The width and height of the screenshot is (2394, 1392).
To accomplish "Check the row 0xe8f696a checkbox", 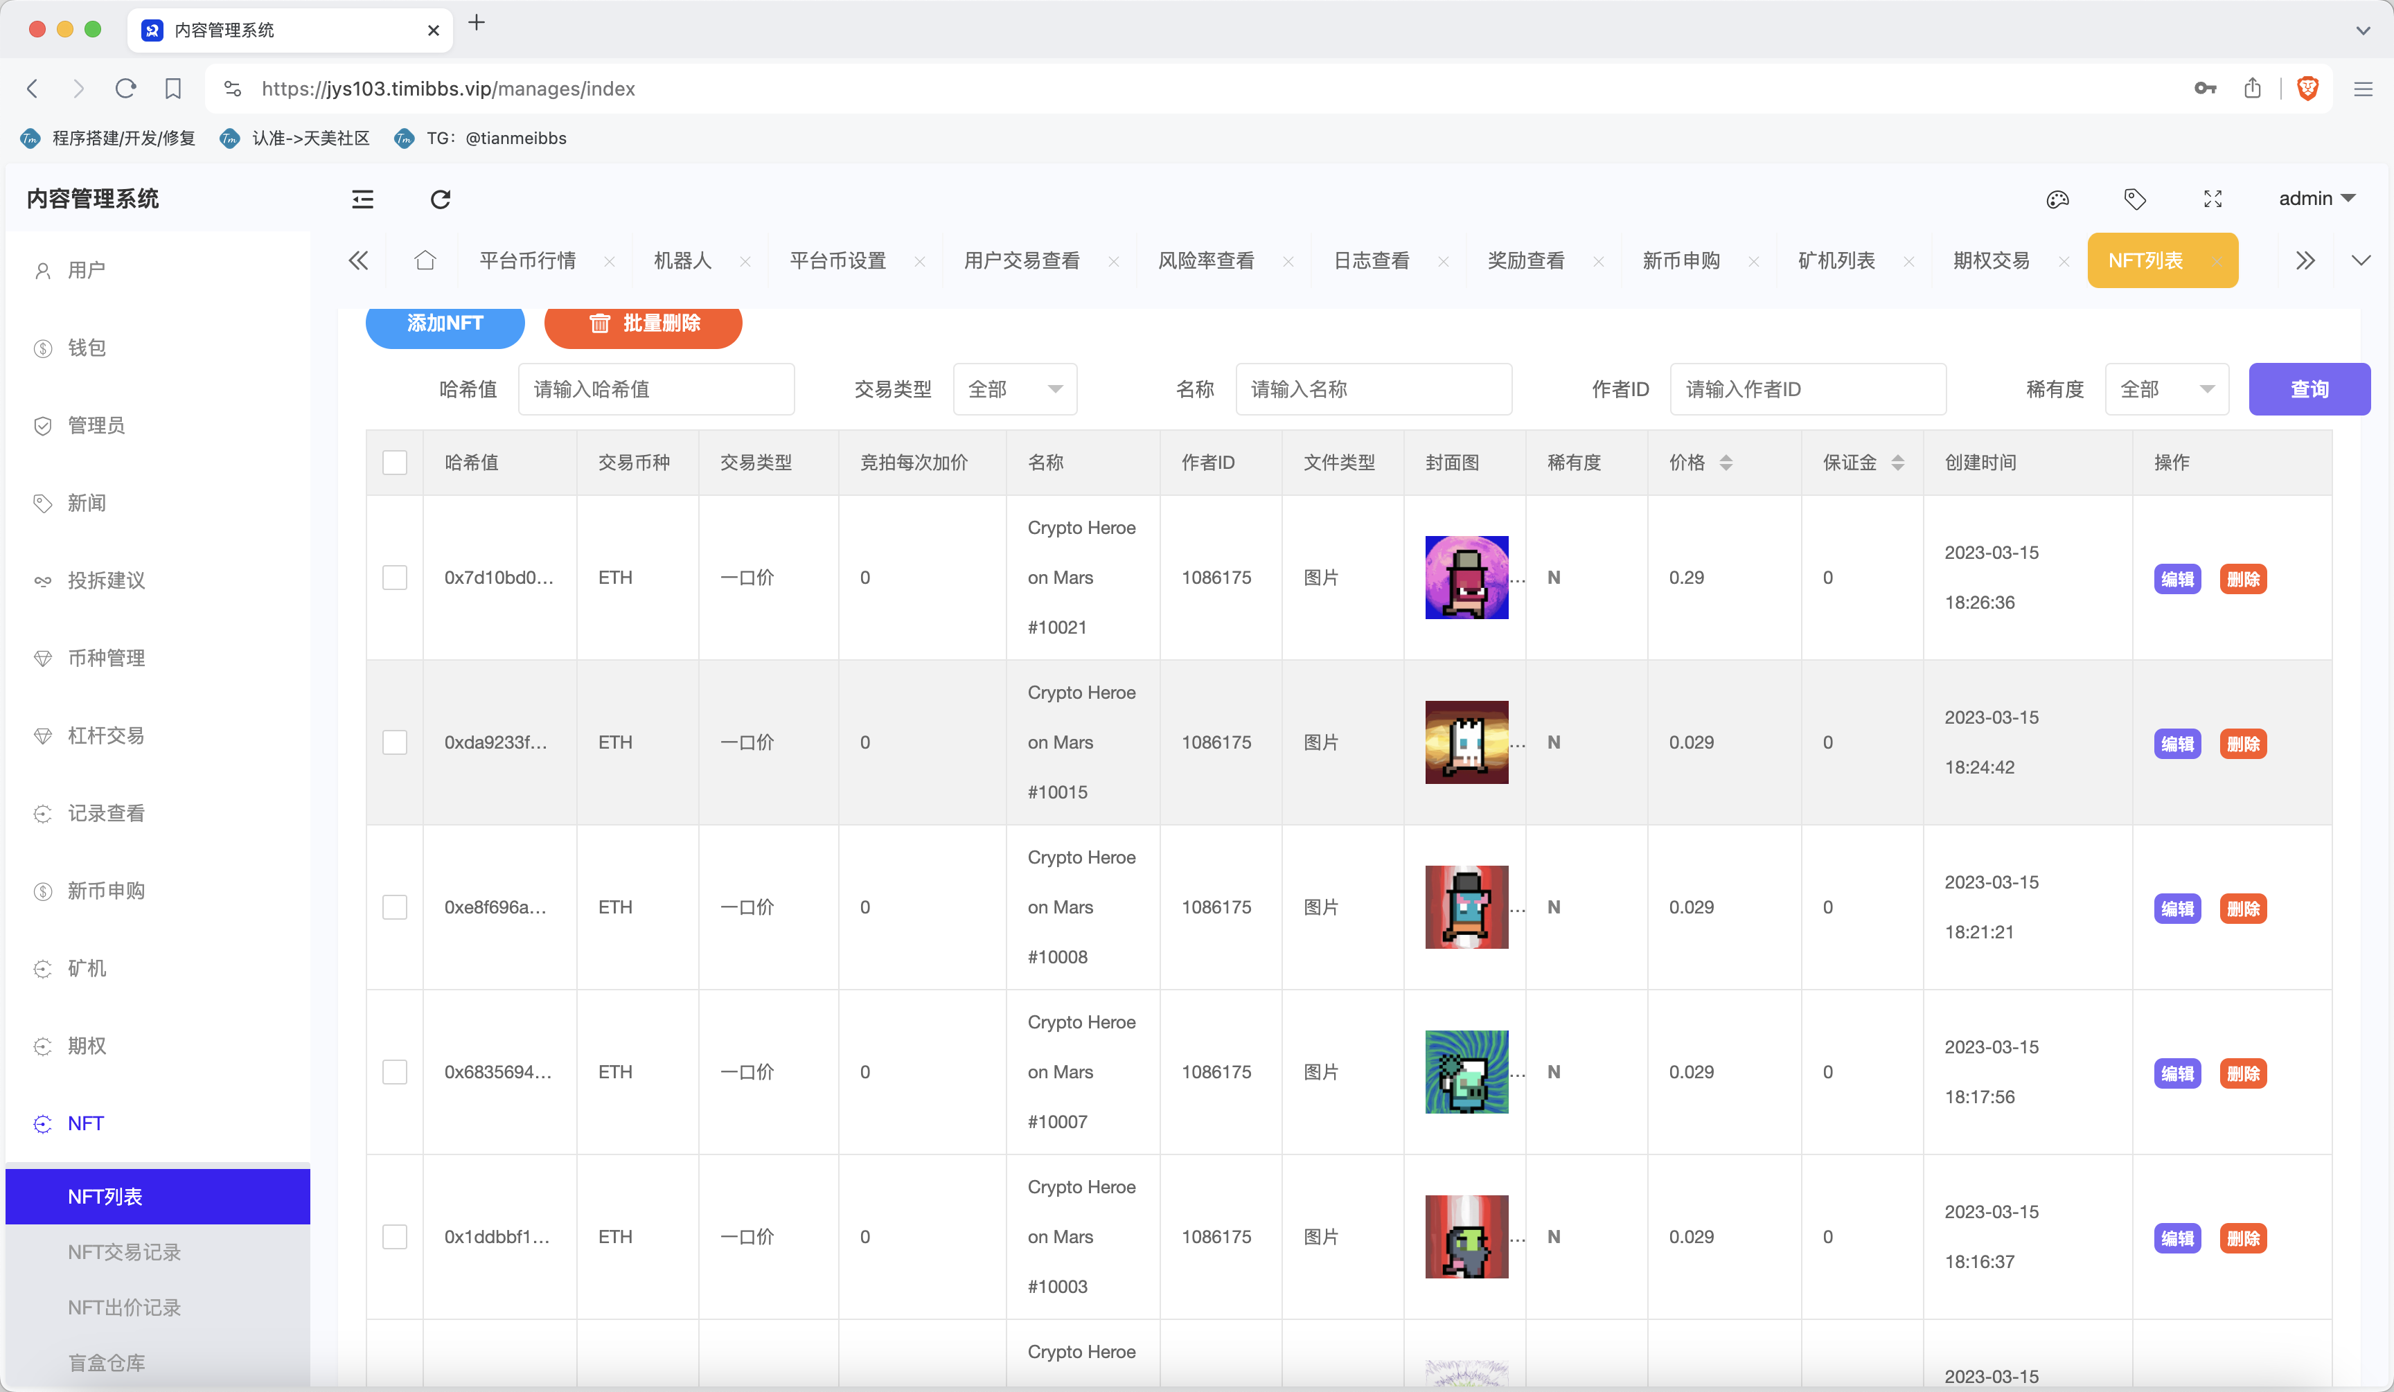I will pos(394,907).
